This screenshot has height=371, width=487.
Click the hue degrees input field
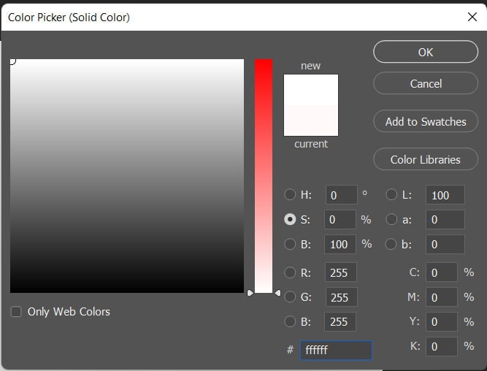click(341, 195)
